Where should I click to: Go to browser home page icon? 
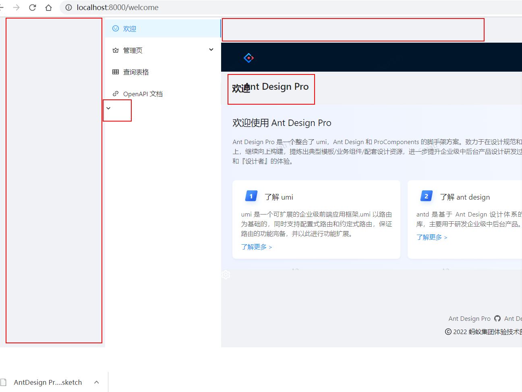click(49, 8)
